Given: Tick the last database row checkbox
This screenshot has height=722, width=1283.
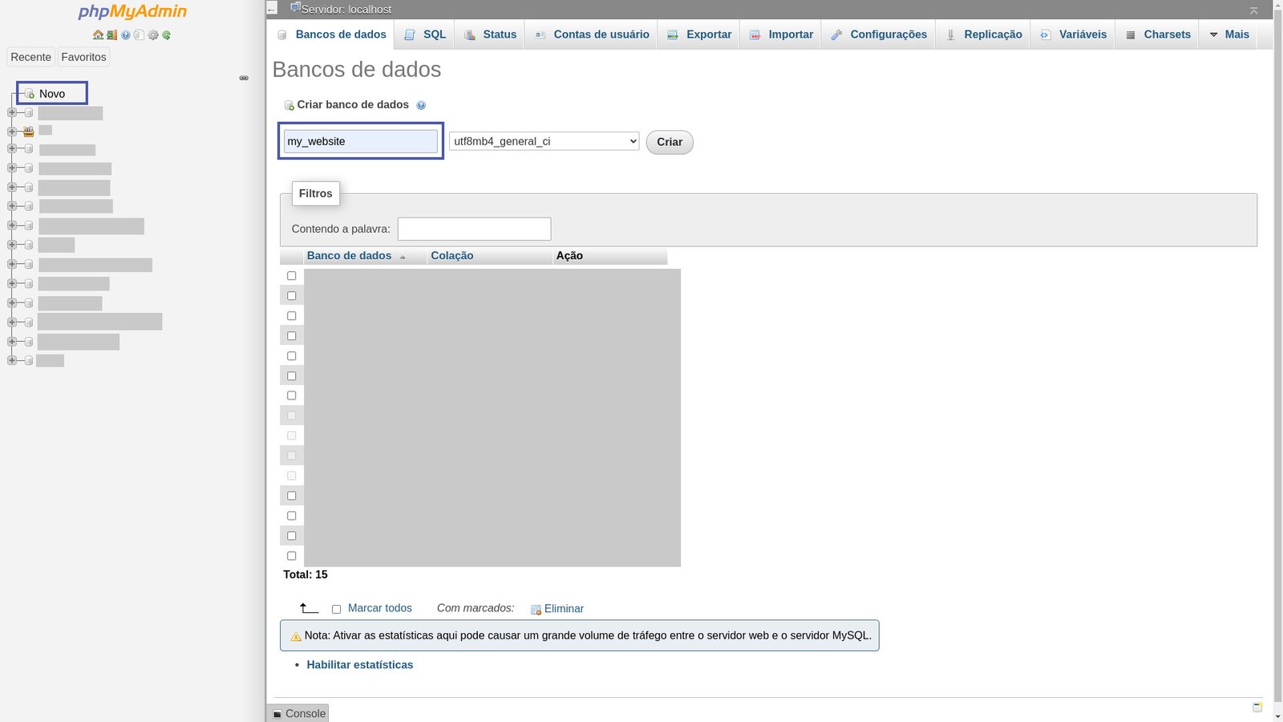Looking at the screenshot, I should point(292,556).
